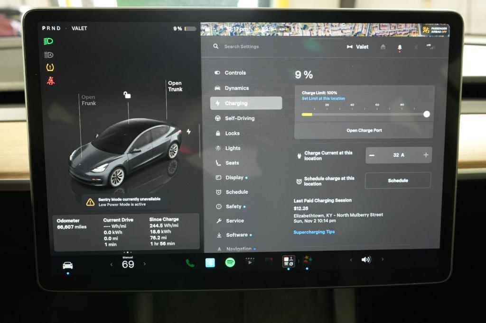The image size is (486, 323).
Task: Tap the 12:17 pm clock
Action: click(x=236, y=29)
